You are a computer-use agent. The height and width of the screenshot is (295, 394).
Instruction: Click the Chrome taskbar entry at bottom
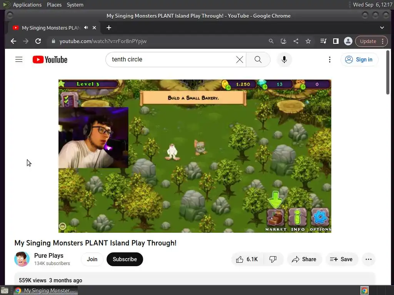pyautogui.click(x=46, y=290)
